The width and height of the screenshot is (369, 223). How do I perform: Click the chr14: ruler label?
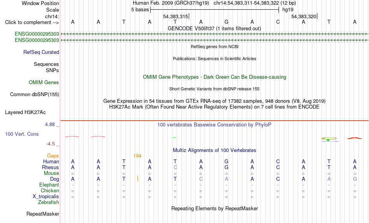(52, 16)
